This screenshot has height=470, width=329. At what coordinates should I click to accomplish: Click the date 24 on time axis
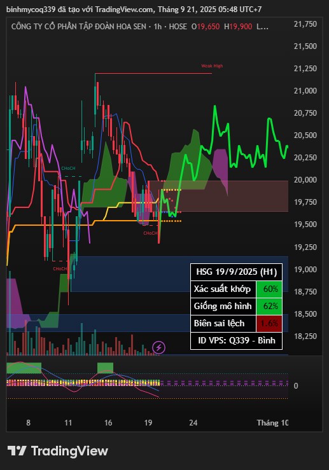[193, 423]
